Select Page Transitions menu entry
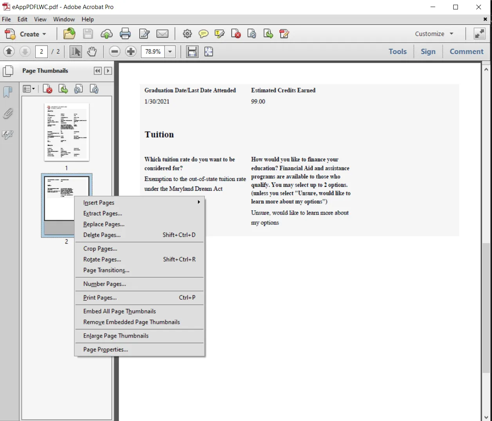 [139, 270]
